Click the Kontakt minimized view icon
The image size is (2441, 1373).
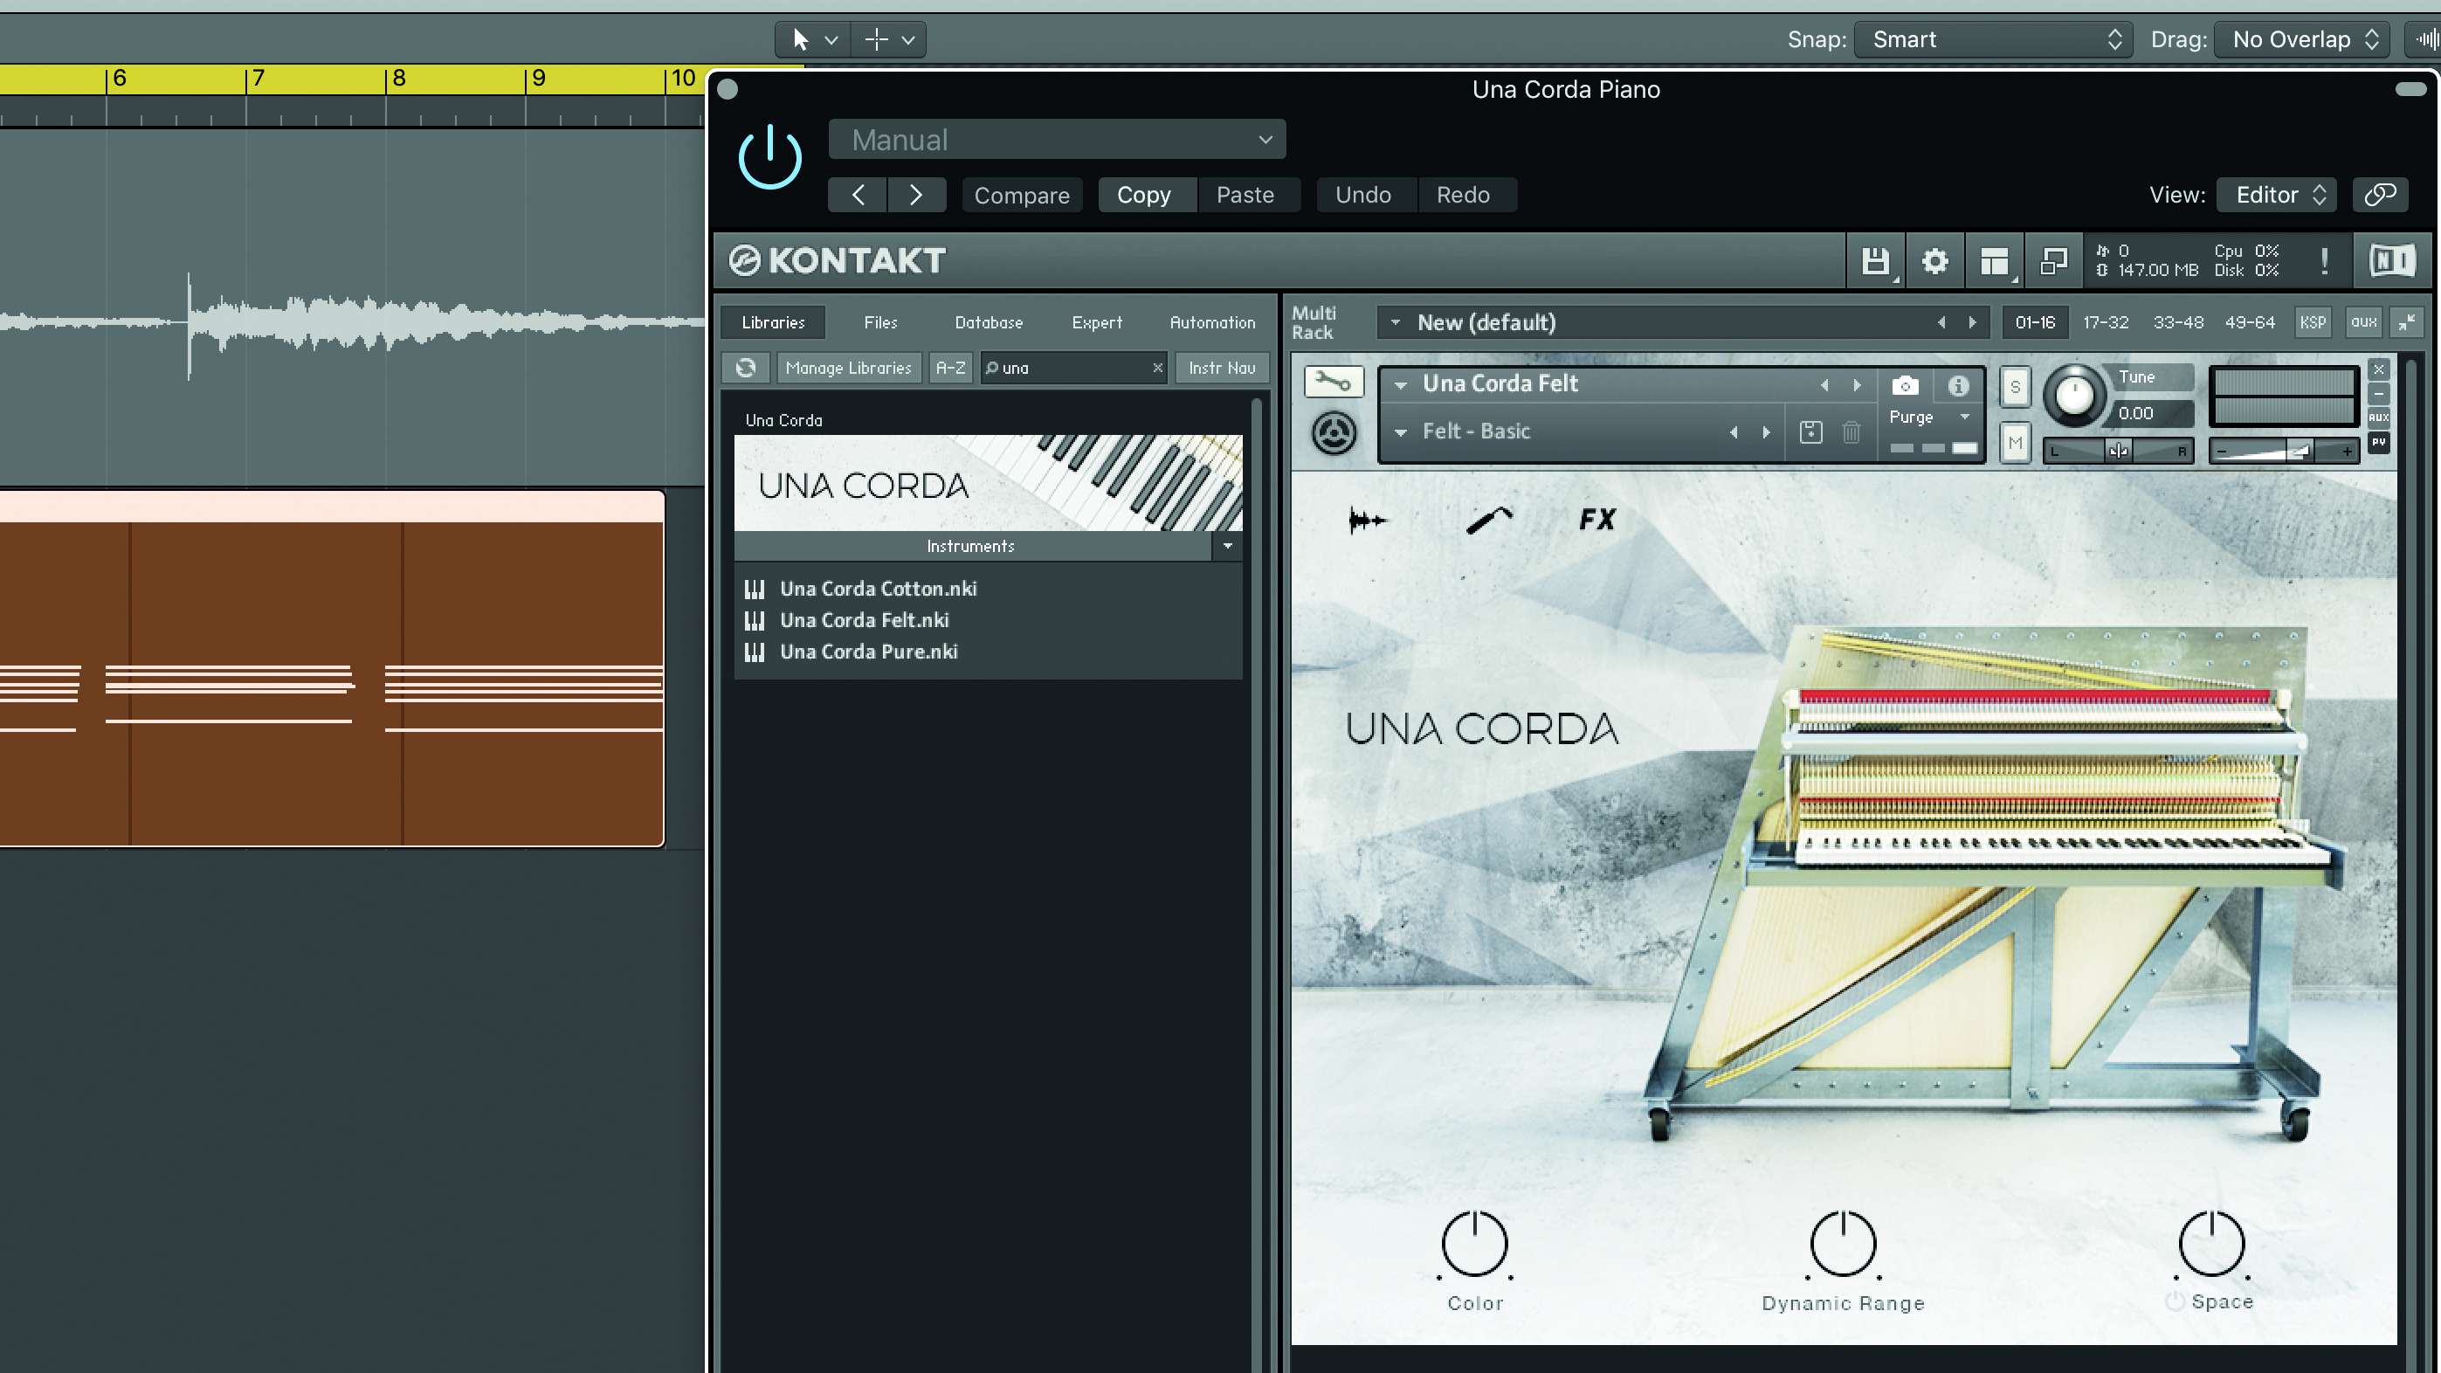coord(2053,260)
